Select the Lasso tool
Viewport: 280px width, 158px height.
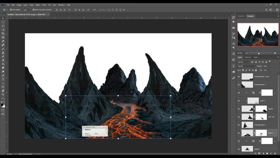tap(3, 26)
